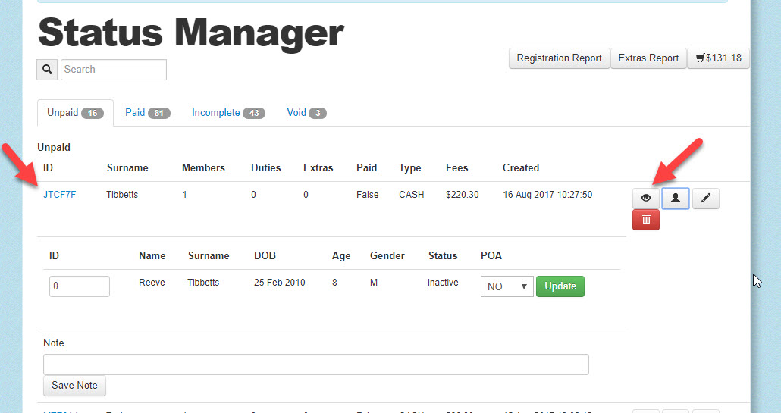
Task: Click the POA column header
Action: (491, 256)
